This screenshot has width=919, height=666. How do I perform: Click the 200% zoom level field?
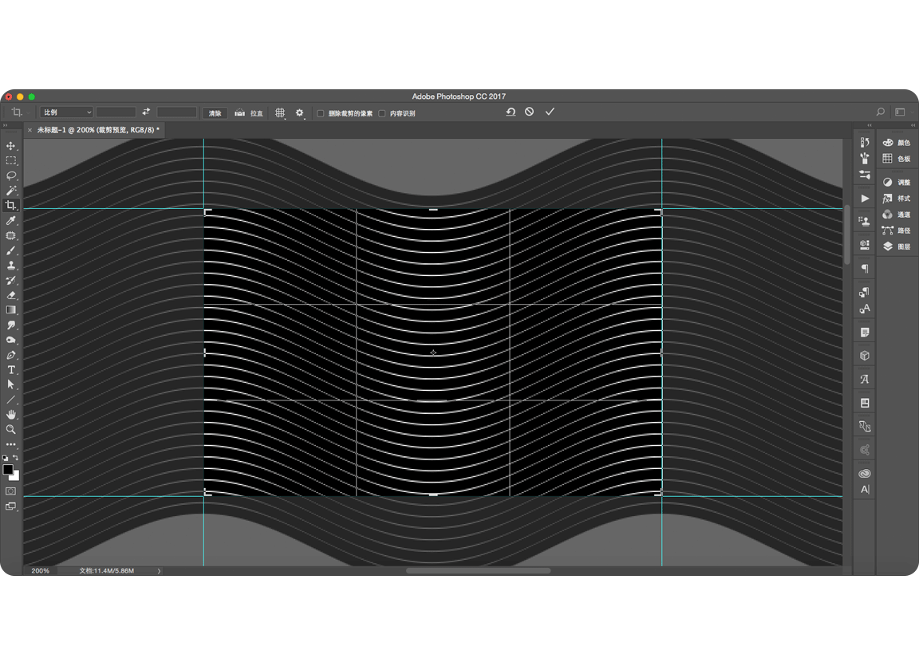click(x=41, y=570)
